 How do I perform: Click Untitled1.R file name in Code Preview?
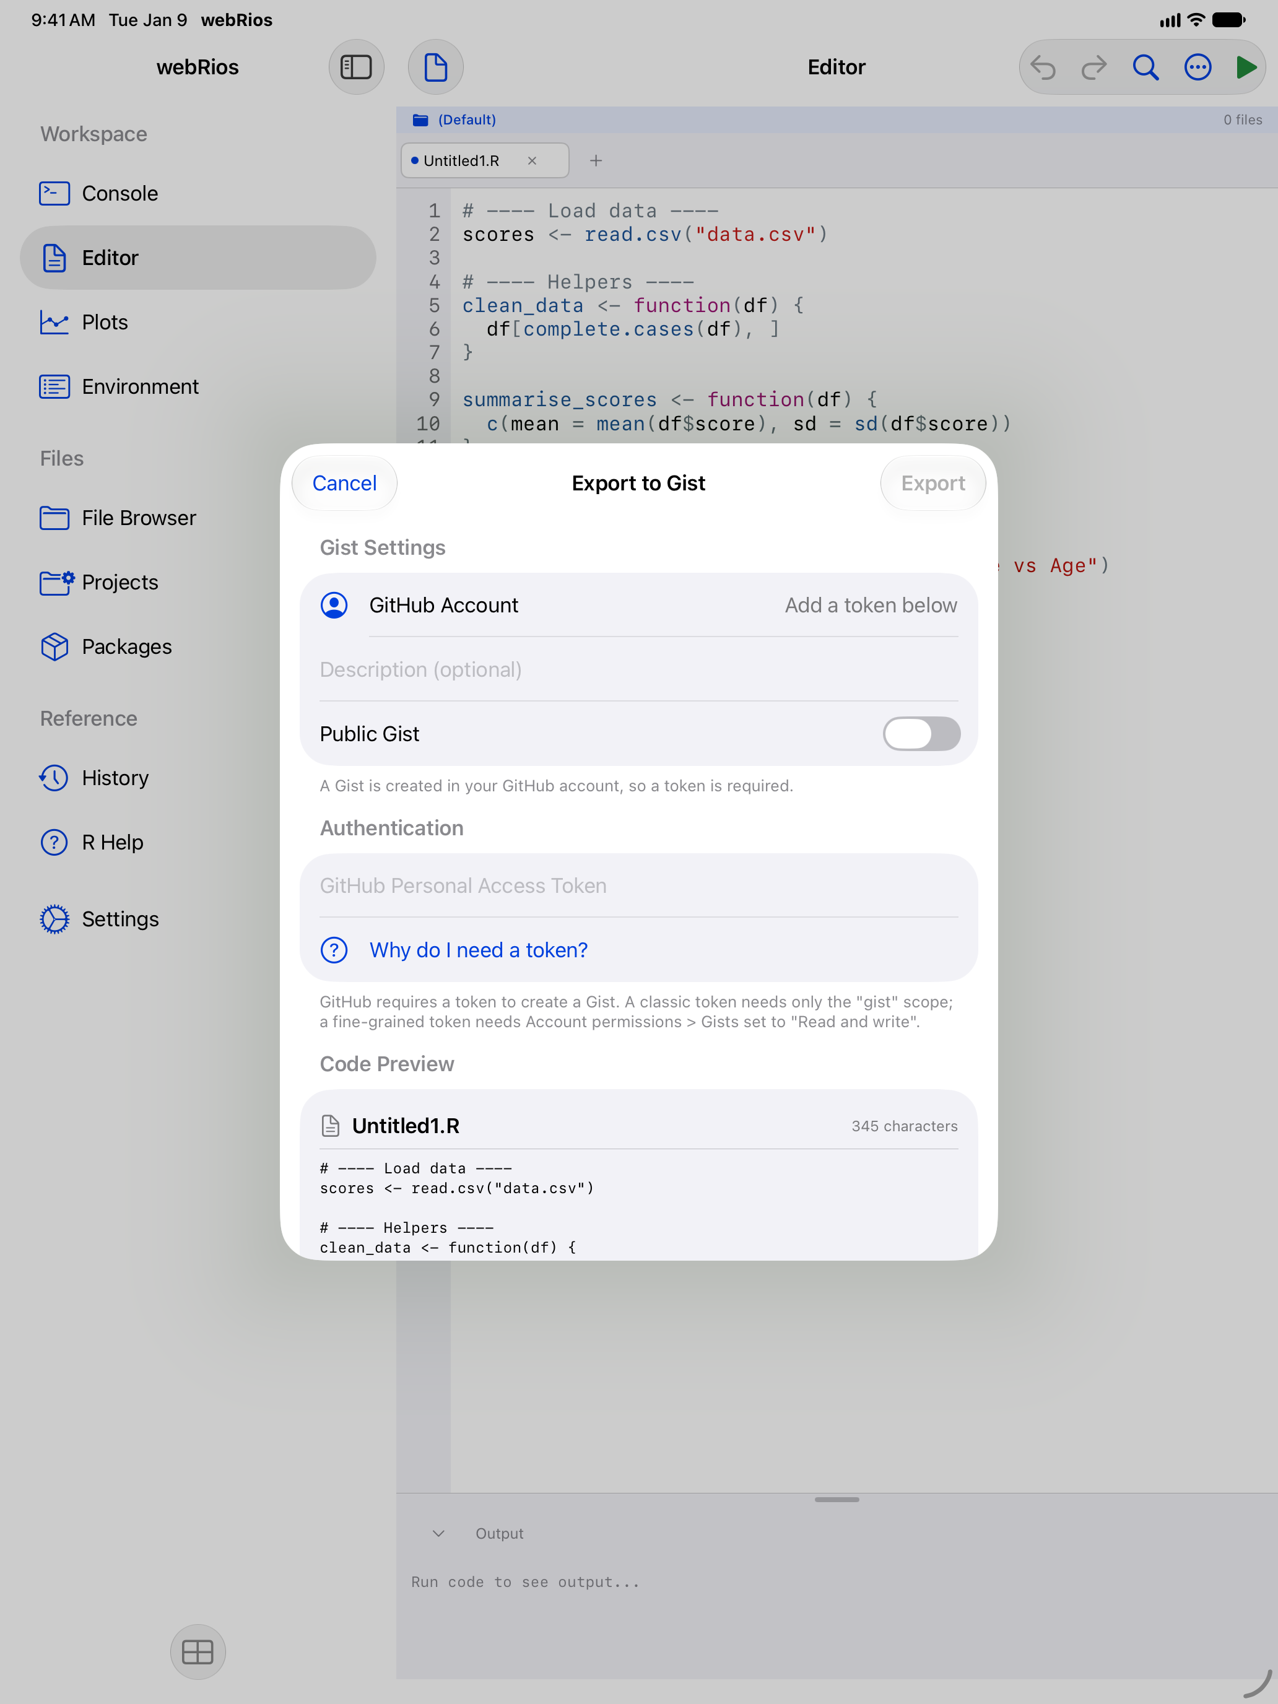405,1126
